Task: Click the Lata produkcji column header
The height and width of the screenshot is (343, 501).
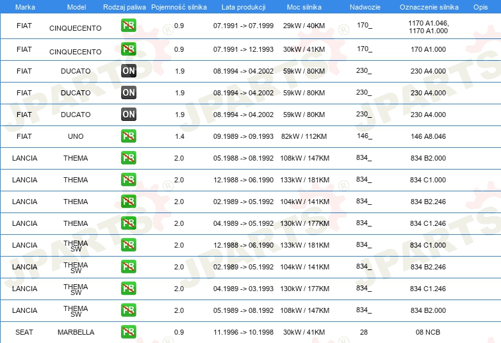Action: point(243,7)
